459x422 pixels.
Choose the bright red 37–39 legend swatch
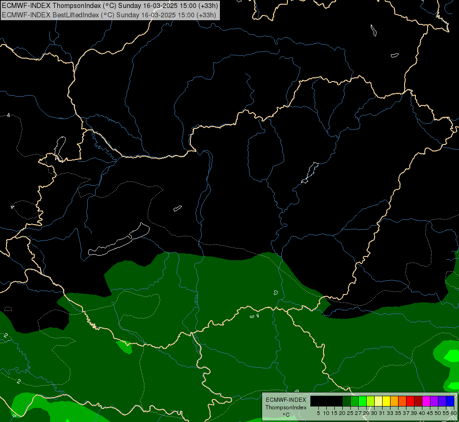(x=410, y=401)
